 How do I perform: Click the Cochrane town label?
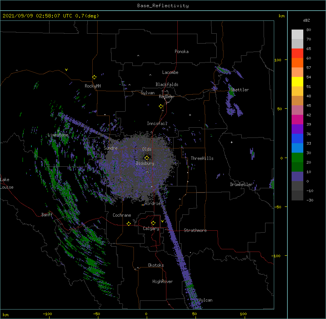[x=122, y=215]
